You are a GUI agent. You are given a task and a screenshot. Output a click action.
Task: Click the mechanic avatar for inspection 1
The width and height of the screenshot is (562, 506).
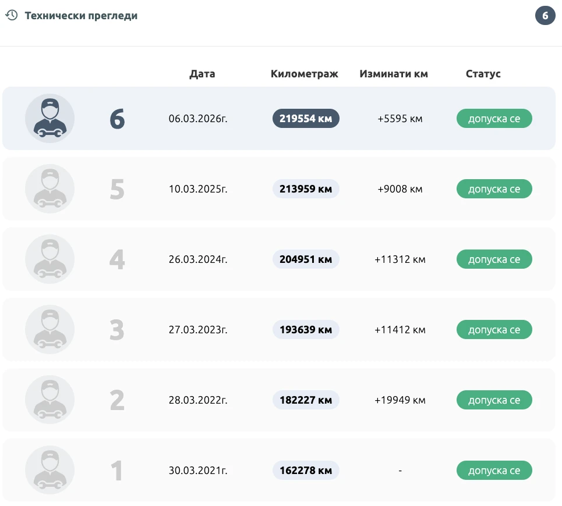[x=50, y=470]
